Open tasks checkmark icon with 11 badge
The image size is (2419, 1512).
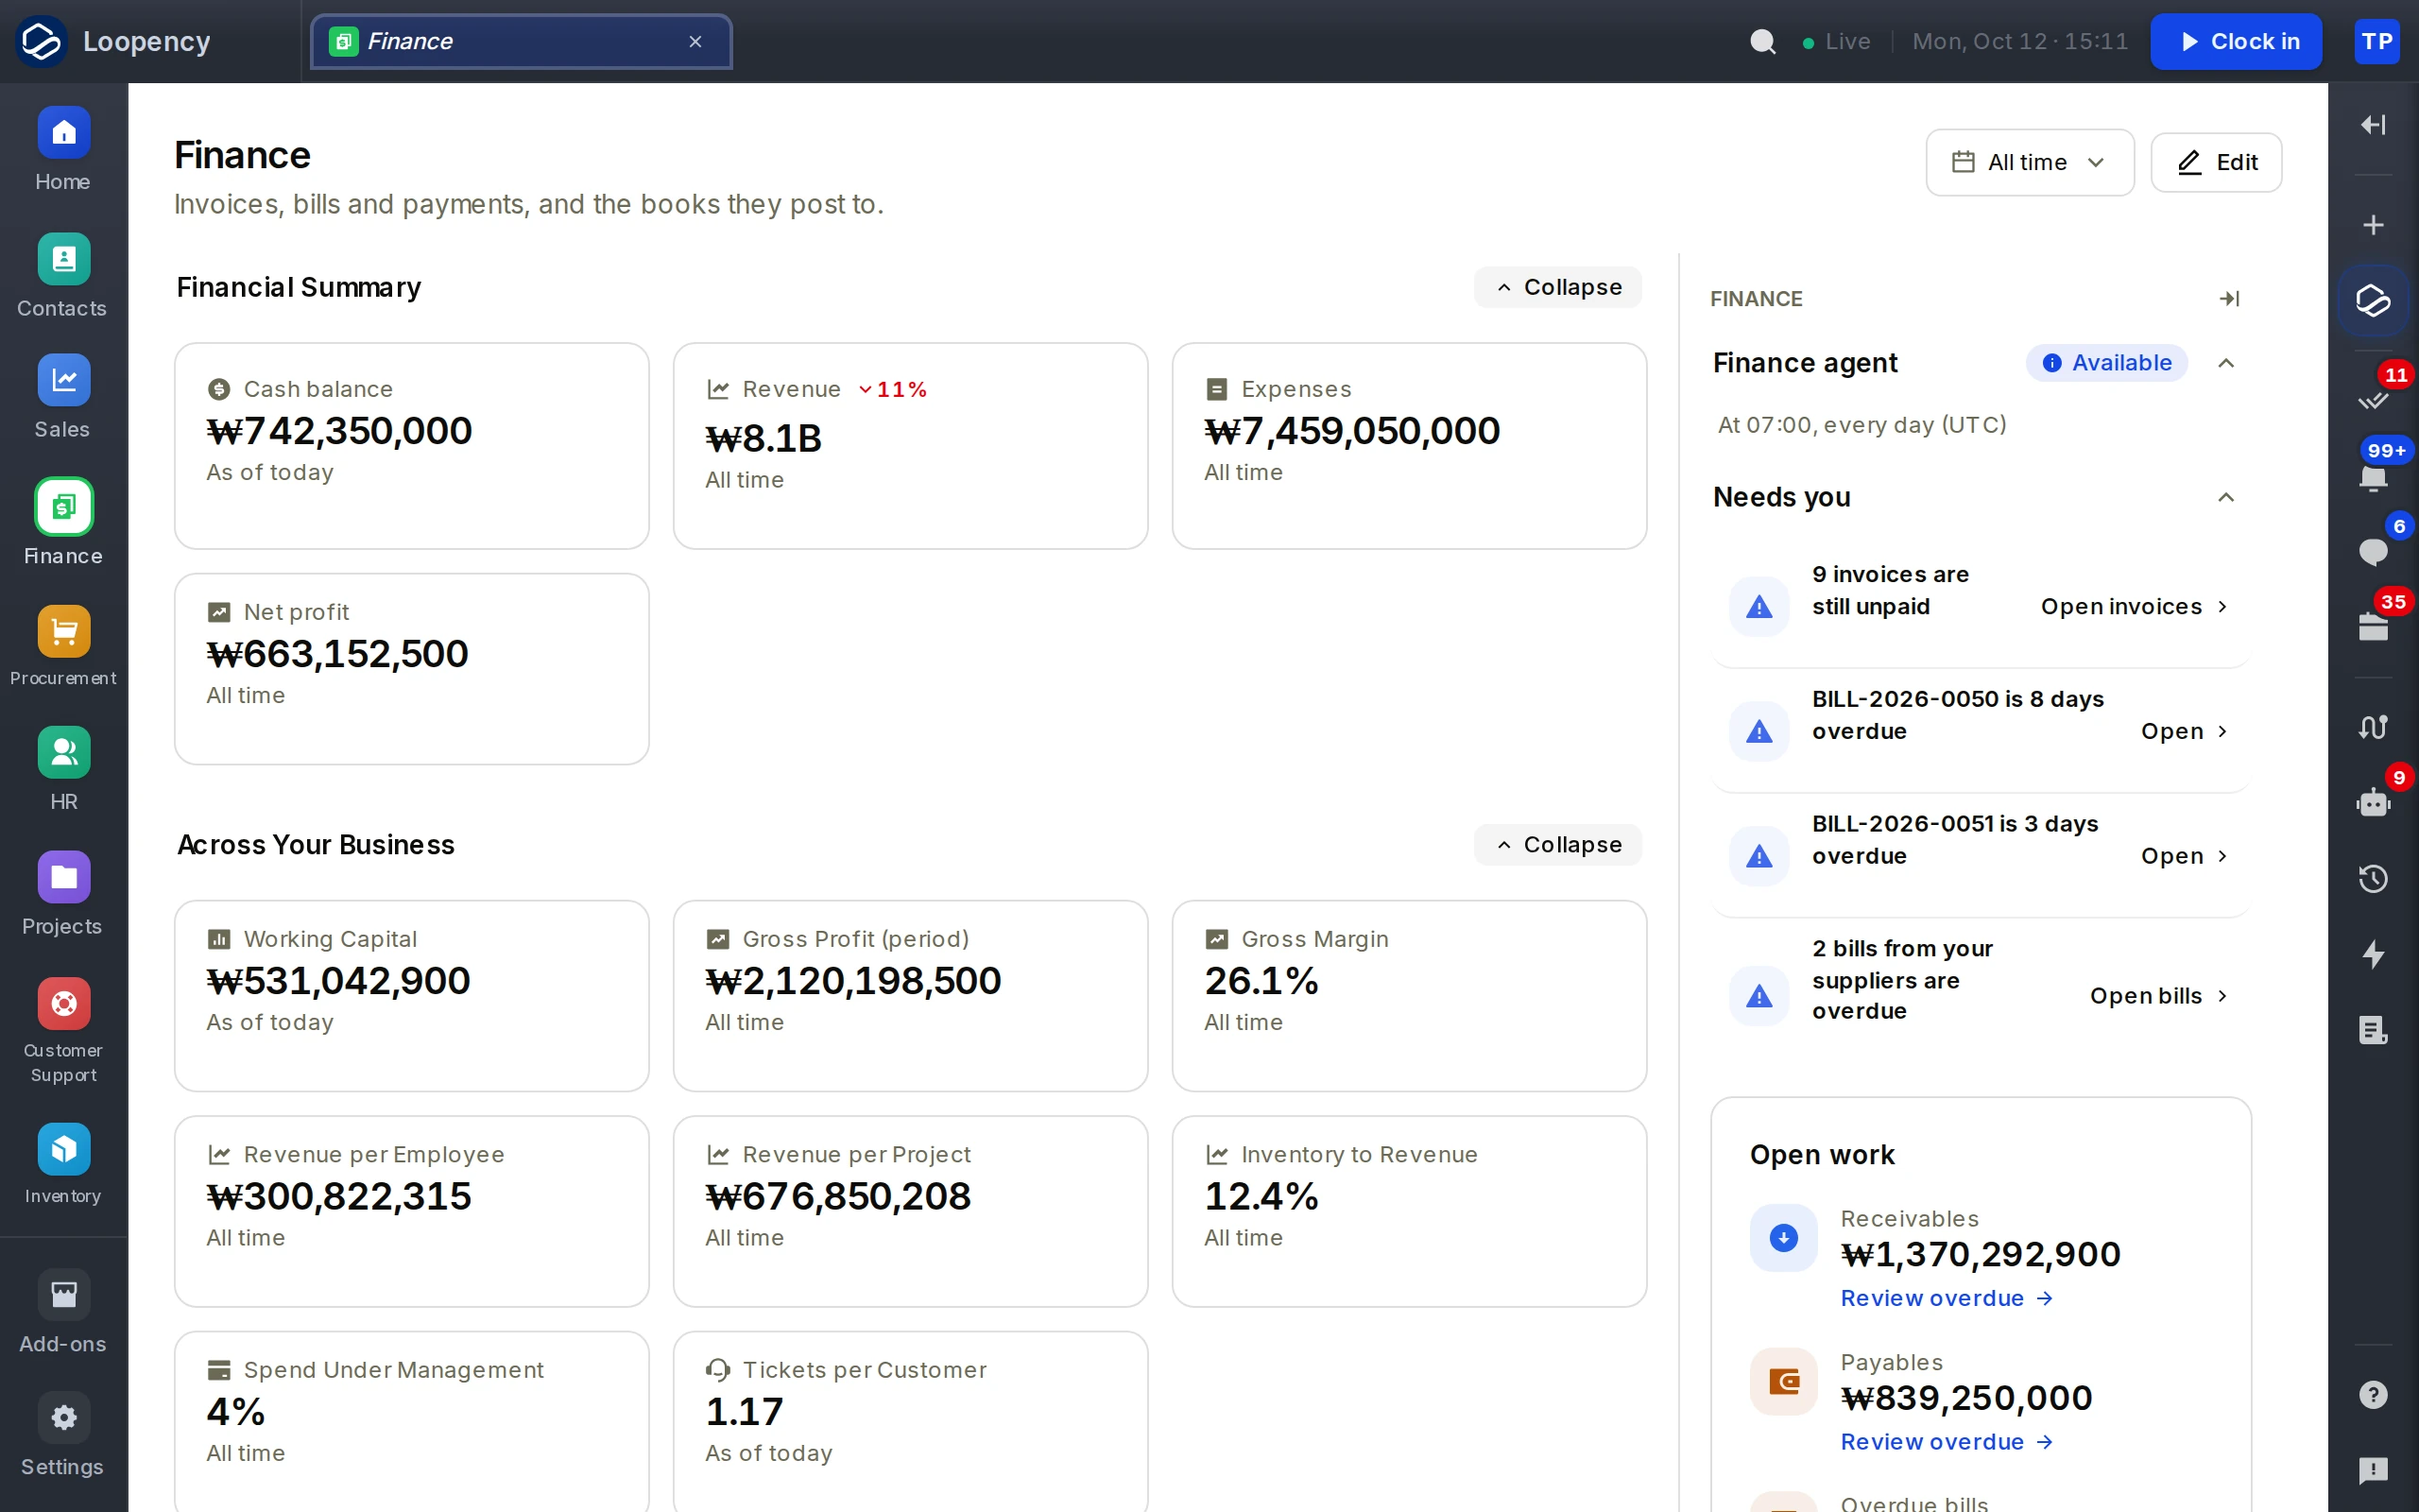2373,400
